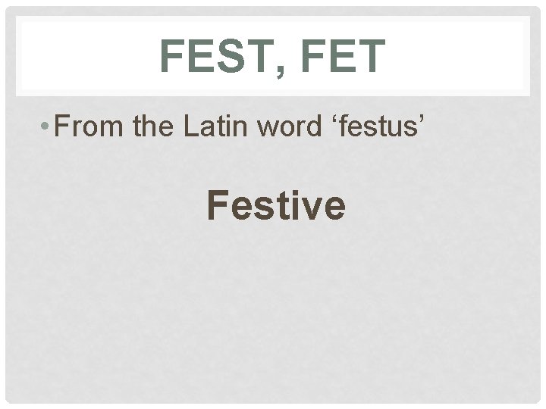This screenshot has height=409, width=546.
Task: Click the blank area right of 'Festive'
Action: (440, 204)
